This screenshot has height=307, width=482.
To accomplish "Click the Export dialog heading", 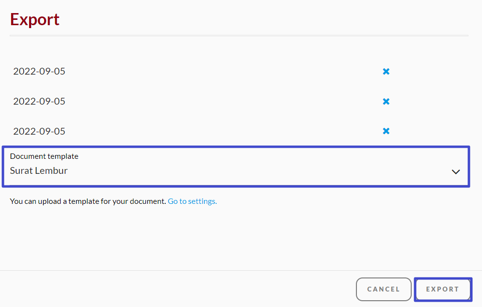I will coord(35,20).
